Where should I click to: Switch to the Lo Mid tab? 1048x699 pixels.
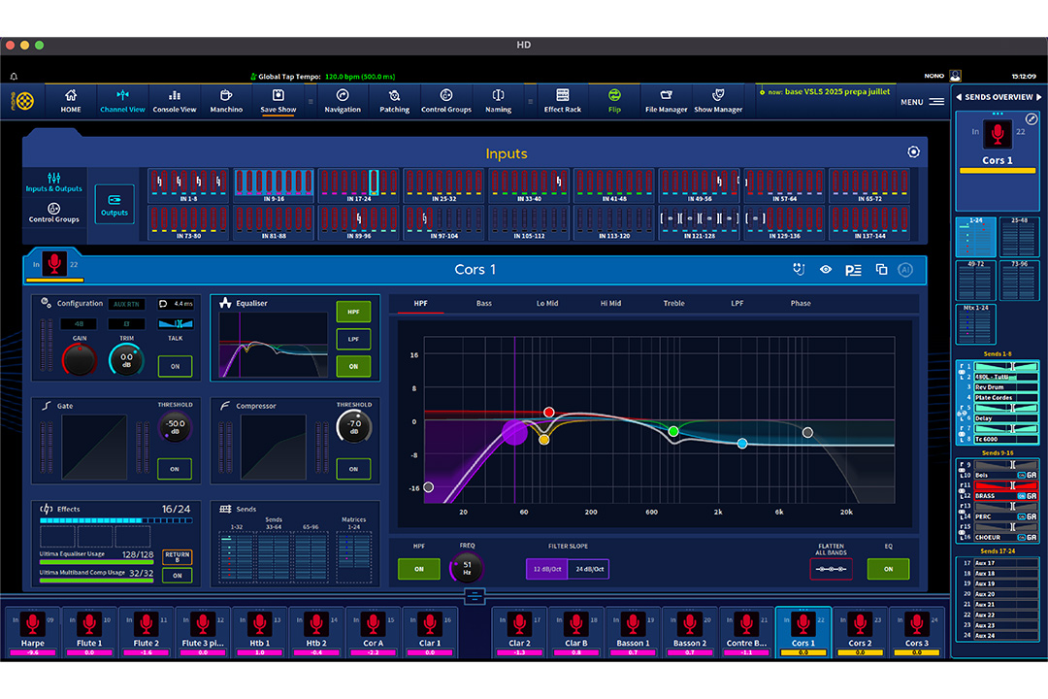click(x=547, y=304)
